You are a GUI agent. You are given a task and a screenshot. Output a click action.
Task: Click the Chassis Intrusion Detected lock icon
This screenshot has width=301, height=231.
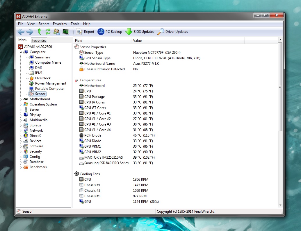[x=81, y=69]
